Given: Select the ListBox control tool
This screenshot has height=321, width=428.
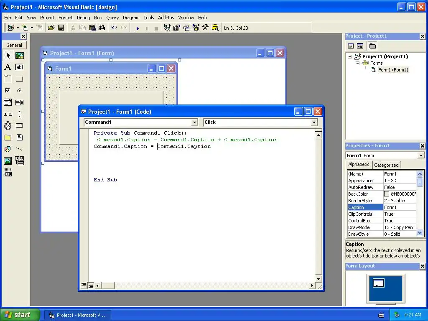Looking at the screenshot, I should click(19, 102).
